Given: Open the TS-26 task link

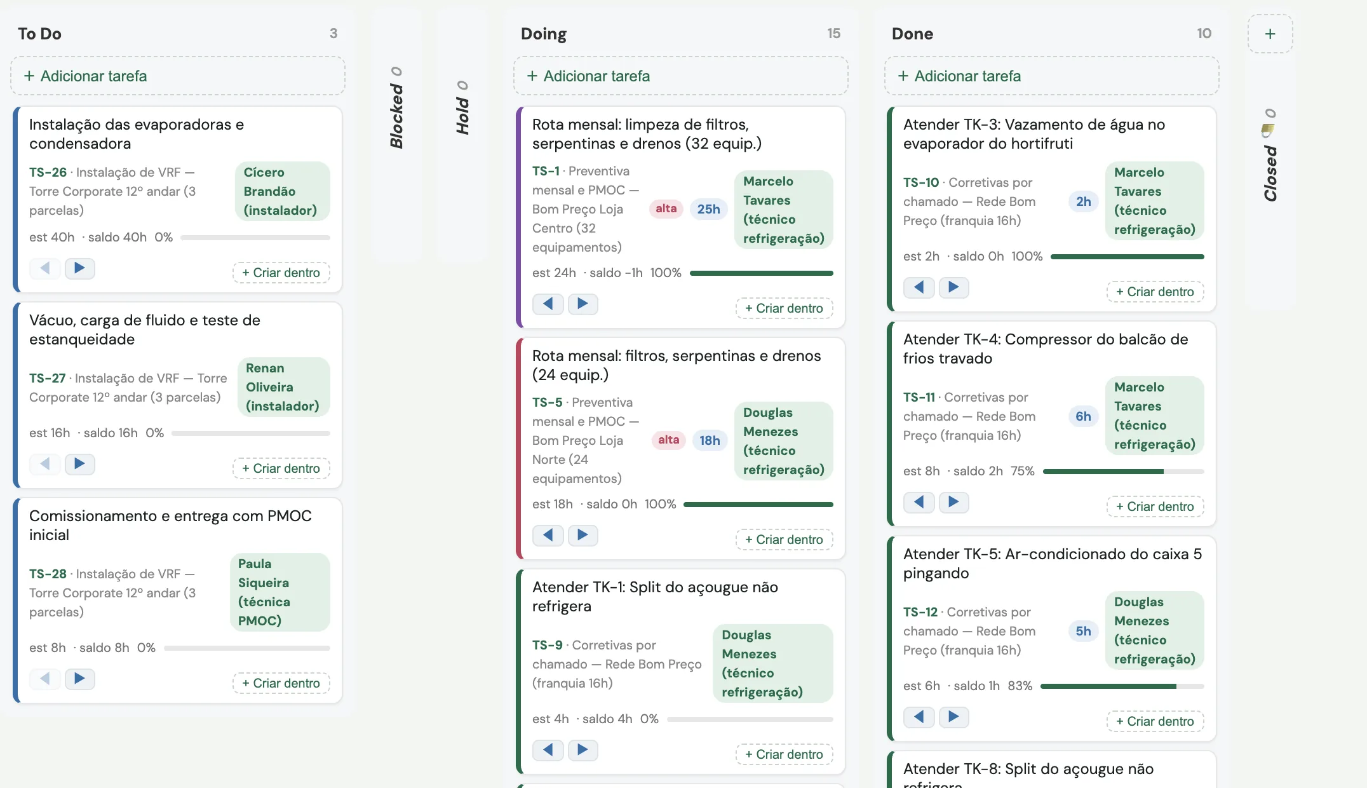Looking at the screenshot, I should click(x=48, y=172).
